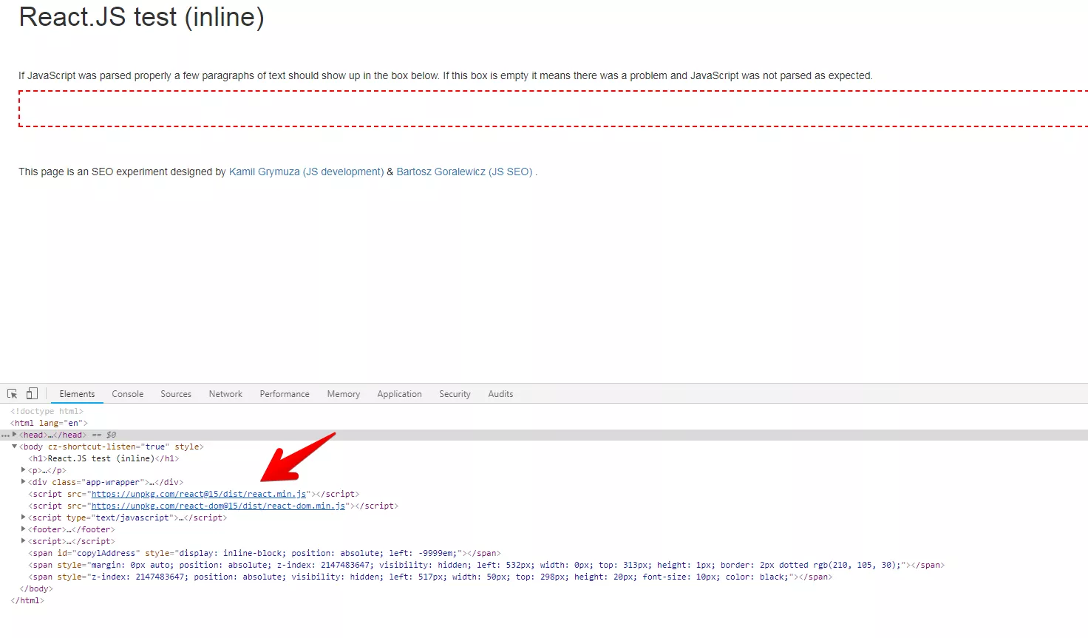Open the Audits tab

500,394
